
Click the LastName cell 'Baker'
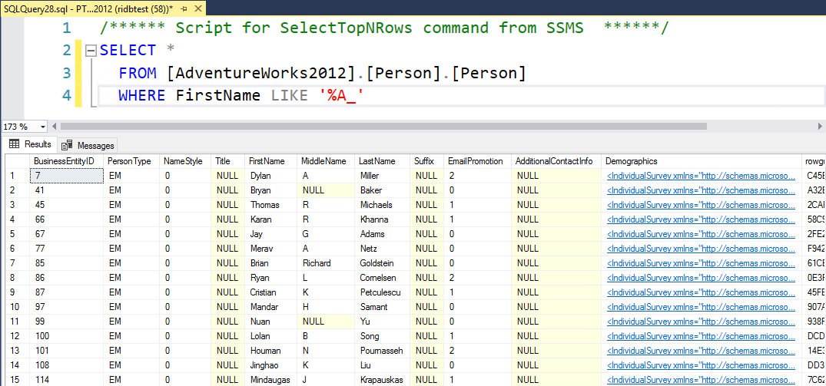click(383, 190)
